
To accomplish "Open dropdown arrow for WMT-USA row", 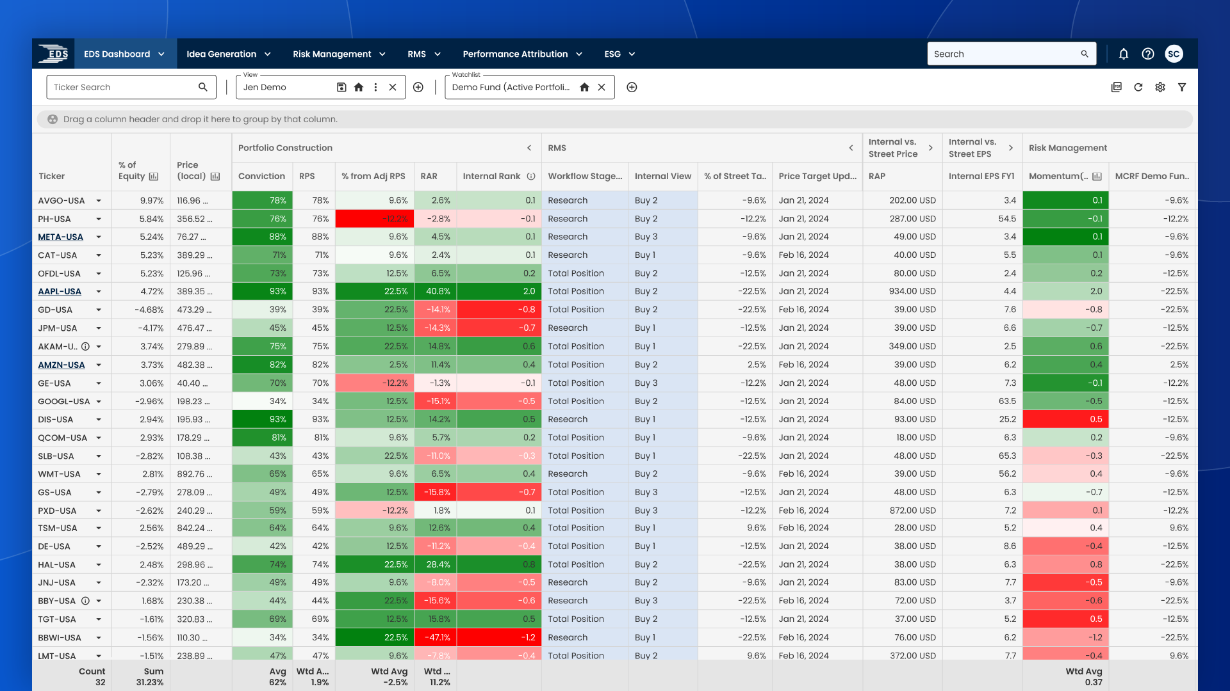I will pos(99,475).
